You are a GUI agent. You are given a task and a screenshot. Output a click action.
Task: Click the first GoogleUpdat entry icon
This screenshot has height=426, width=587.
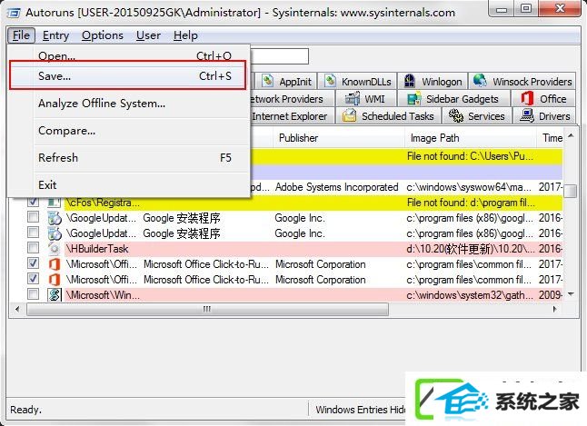click(x=55, y=218)
